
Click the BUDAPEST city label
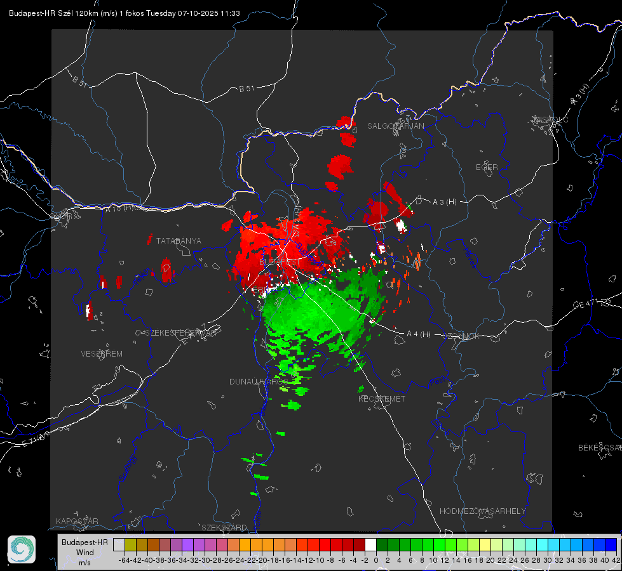[280, 262]
